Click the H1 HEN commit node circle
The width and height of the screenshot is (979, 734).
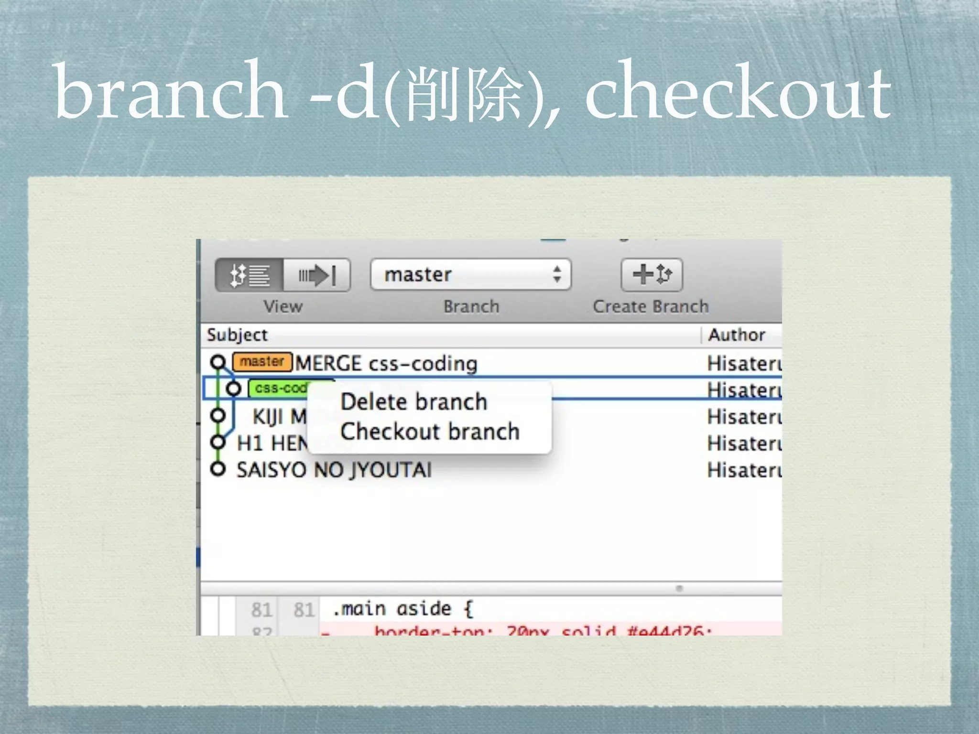point(218,443)
